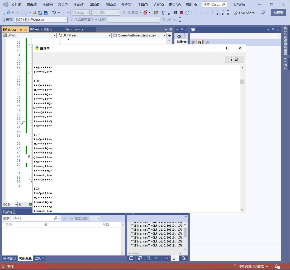Open the browser window icon in the toolbar
290x270 pixels.
tap(164, 13)
